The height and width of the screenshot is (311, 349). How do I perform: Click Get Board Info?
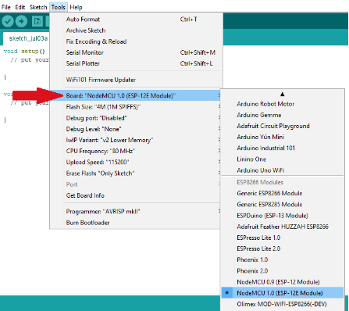click(136, 195)
